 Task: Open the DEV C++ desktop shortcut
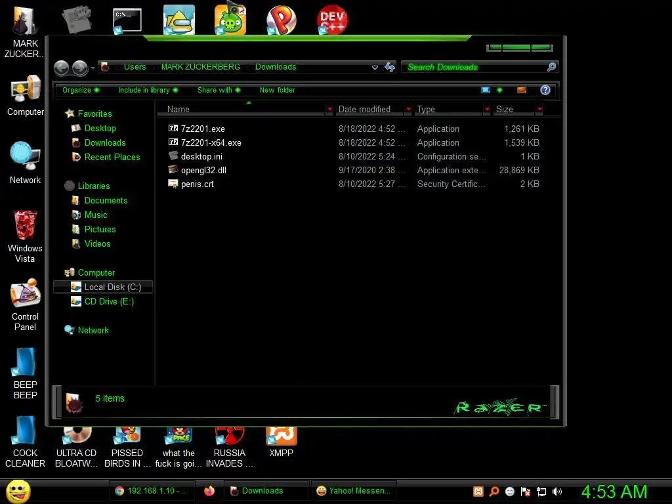point(332,20)
